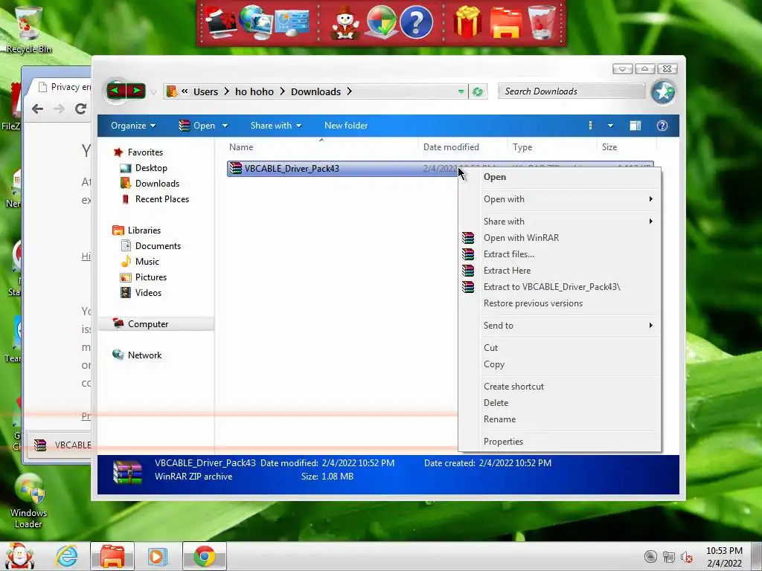Click the change view icon in toolbar
The width and height of the screenshot is (762, 571).
point(590,126)
